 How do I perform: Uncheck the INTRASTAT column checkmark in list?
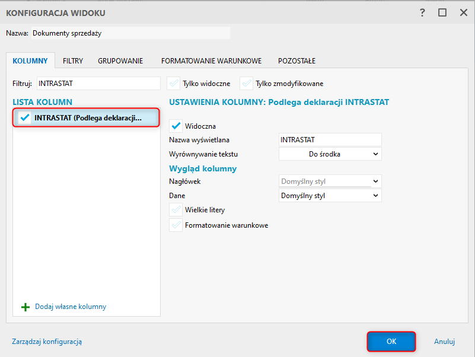pyautogui.click(x=25, y=117)
